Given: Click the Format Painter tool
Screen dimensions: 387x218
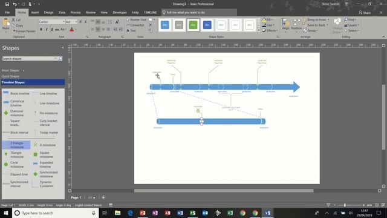Looking at the screenshot, I should (x=24, y=31).
